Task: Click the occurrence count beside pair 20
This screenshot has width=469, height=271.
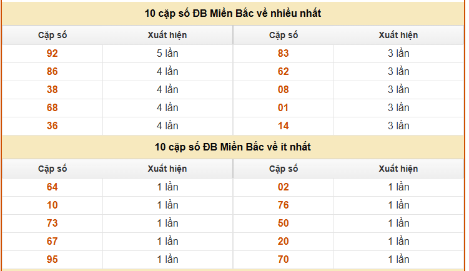Action: (x=398, y=242)
